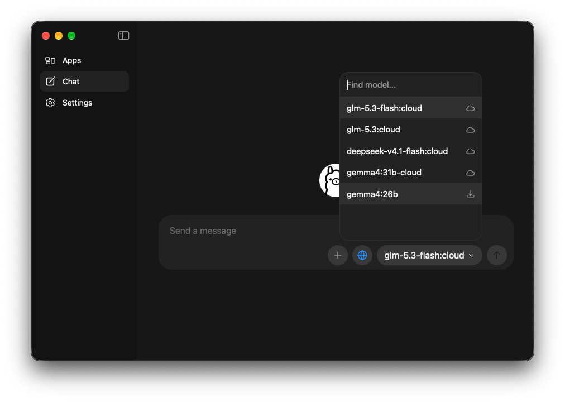Toggle the web search globe button
The width and height of the screenshot is (565, 402).
(362, 255)
